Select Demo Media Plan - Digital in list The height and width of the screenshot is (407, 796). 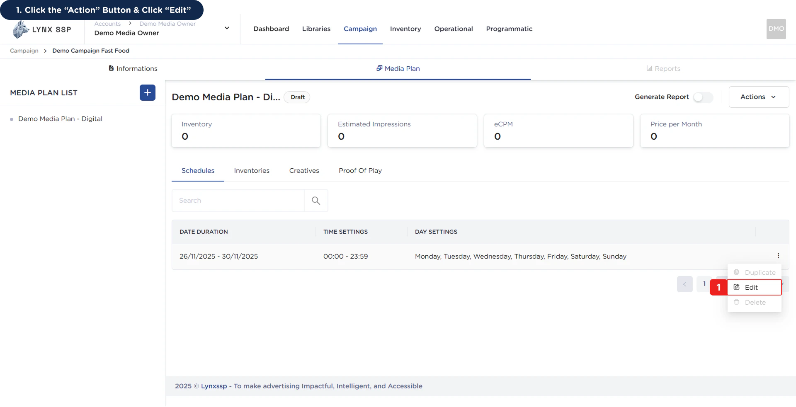[x=60, y=119]
